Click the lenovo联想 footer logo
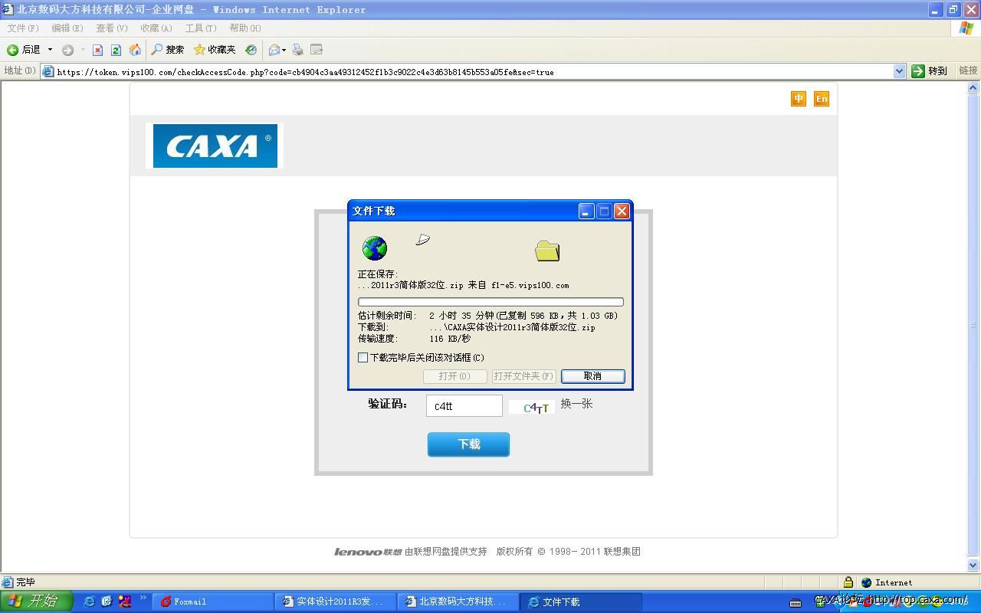This screenshot has width=981, height=613. (x=368, y=552)
